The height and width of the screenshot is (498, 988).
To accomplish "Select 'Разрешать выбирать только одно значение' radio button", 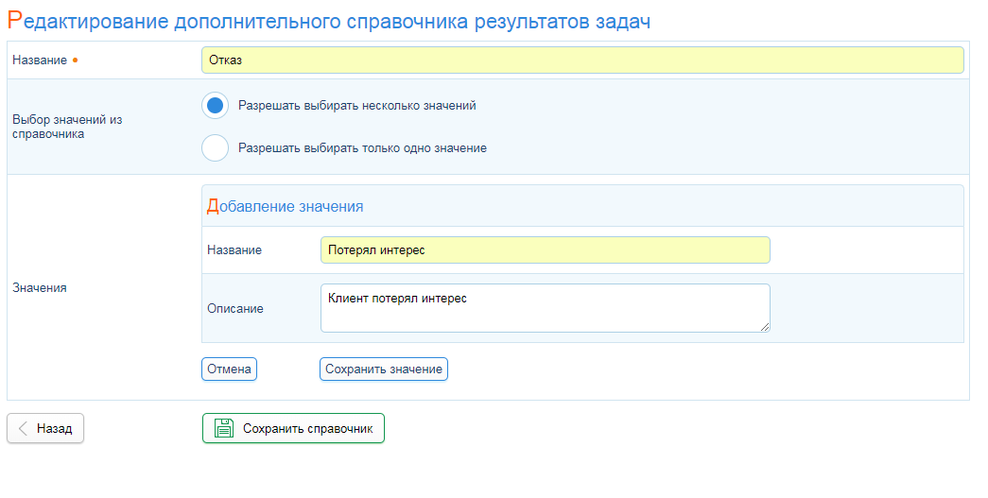I will pyautogui.click(x=215, y=148).
